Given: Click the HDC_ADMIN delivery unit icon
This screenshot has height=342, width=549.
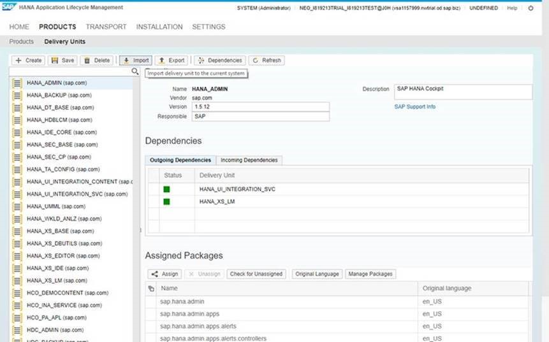Looking at the screenshot, I should tap(17, 330).
